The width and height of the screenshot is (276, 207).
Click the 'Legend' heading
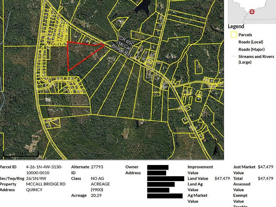coord(236,26)
